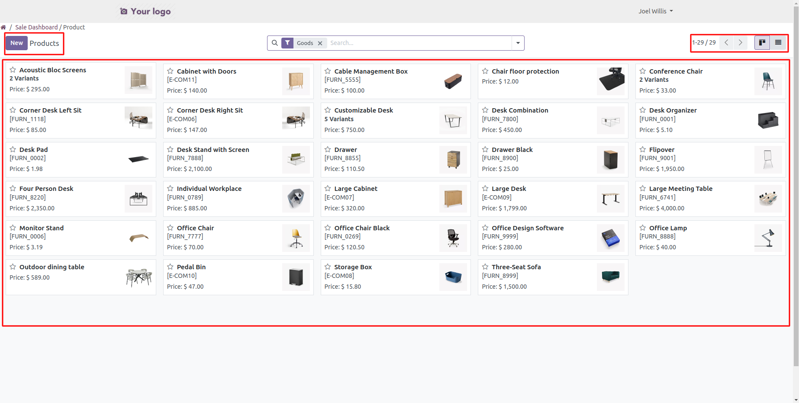
Task: Go to next page of products
Action: pyautogui.click(x=741, y=42)
